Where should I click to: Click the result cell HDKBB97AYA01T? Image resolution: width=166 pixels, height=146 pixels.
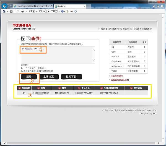coord(84,93)
